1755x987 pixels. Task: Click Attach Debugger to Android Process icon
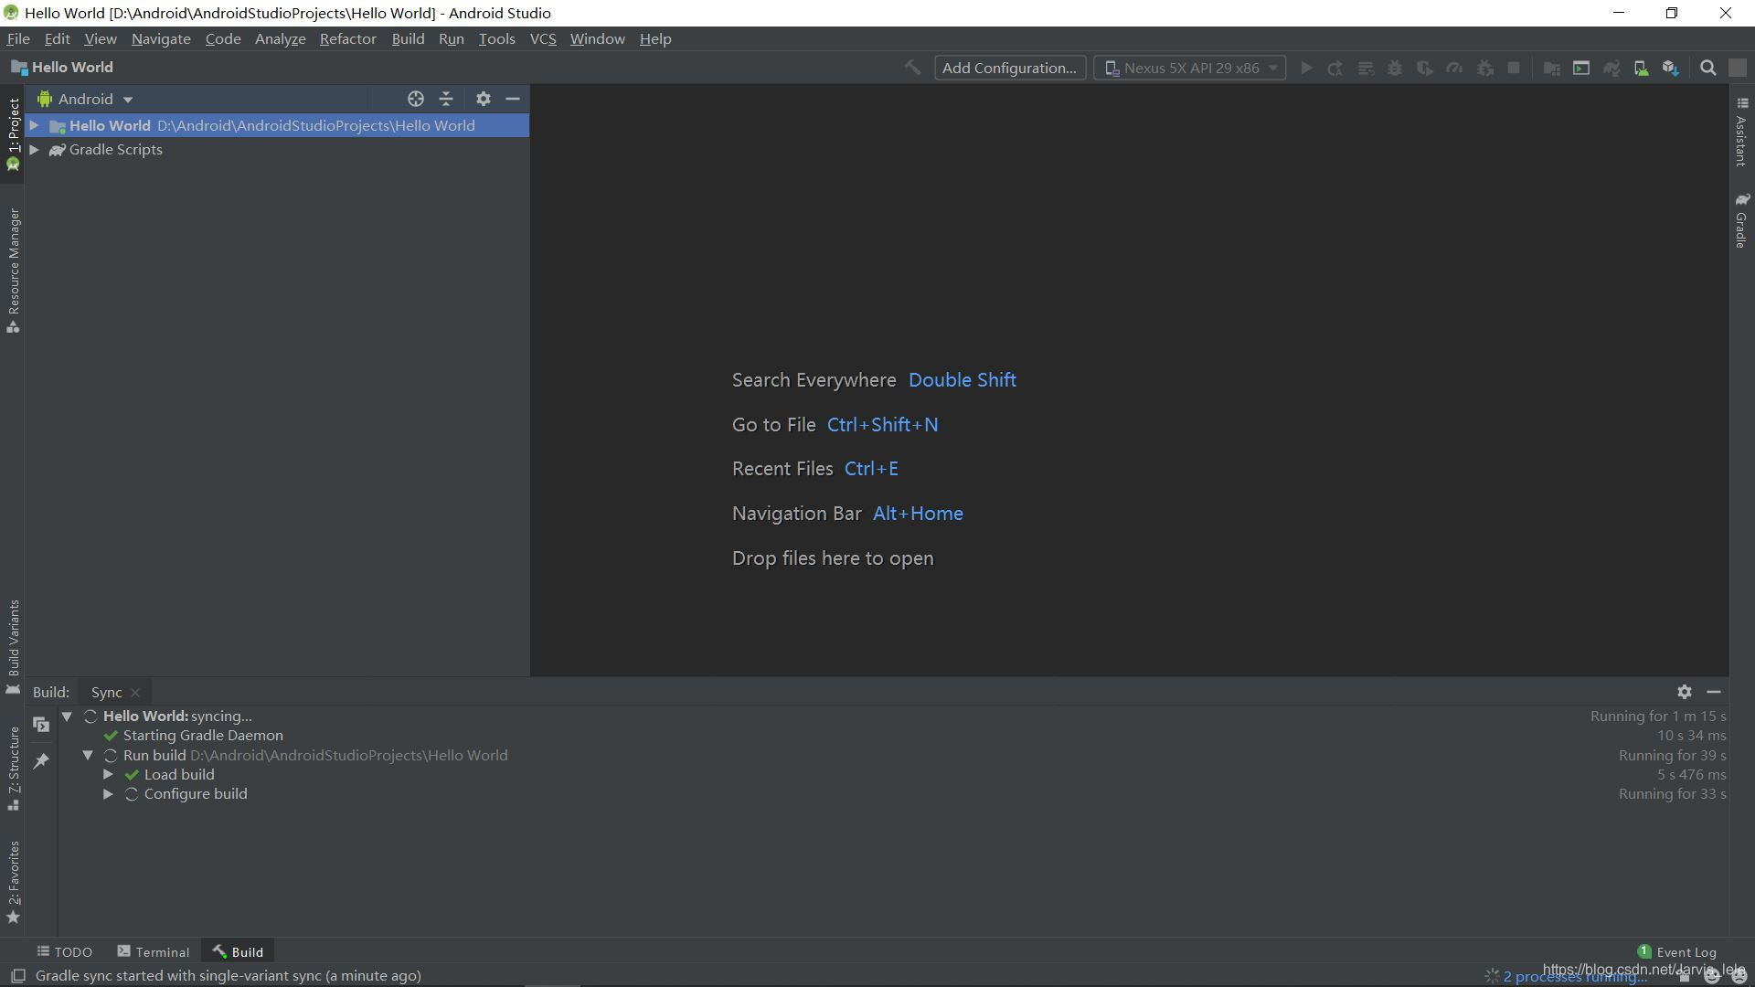click(1484, 68)
